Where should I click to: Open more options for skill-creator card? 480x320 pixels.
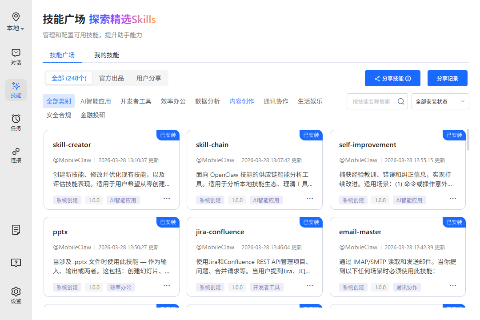[x=167, y=199]
